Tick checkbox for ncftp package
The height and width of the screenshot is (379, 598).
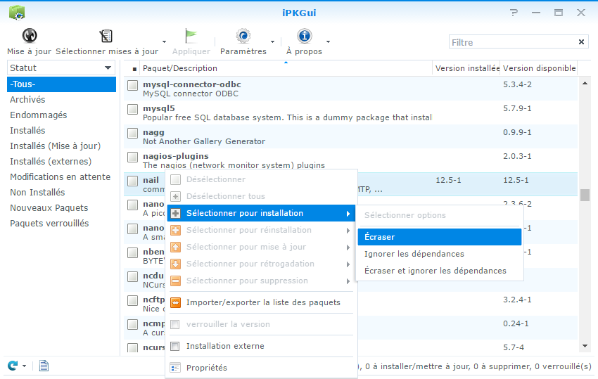point(133,300)
